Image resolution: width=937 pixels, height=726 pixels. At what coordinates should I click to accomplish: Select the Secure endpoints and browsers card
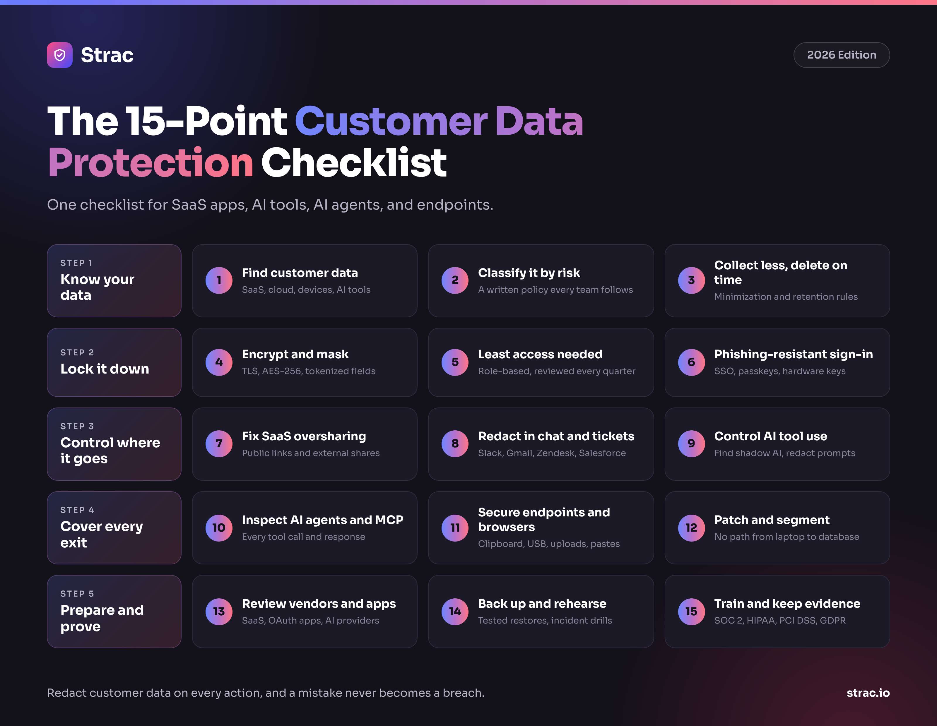point(541,528)
